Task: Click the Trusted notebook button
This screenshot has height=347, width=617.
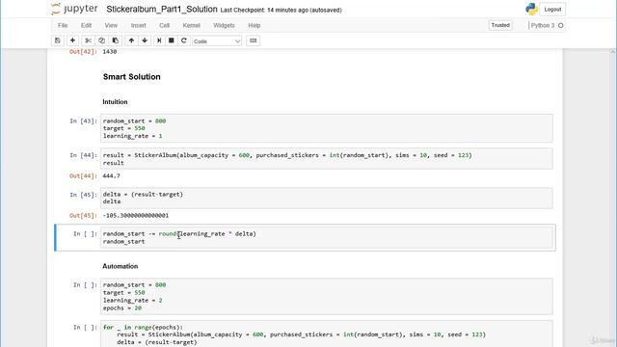Action: click(x=500, y=25)
